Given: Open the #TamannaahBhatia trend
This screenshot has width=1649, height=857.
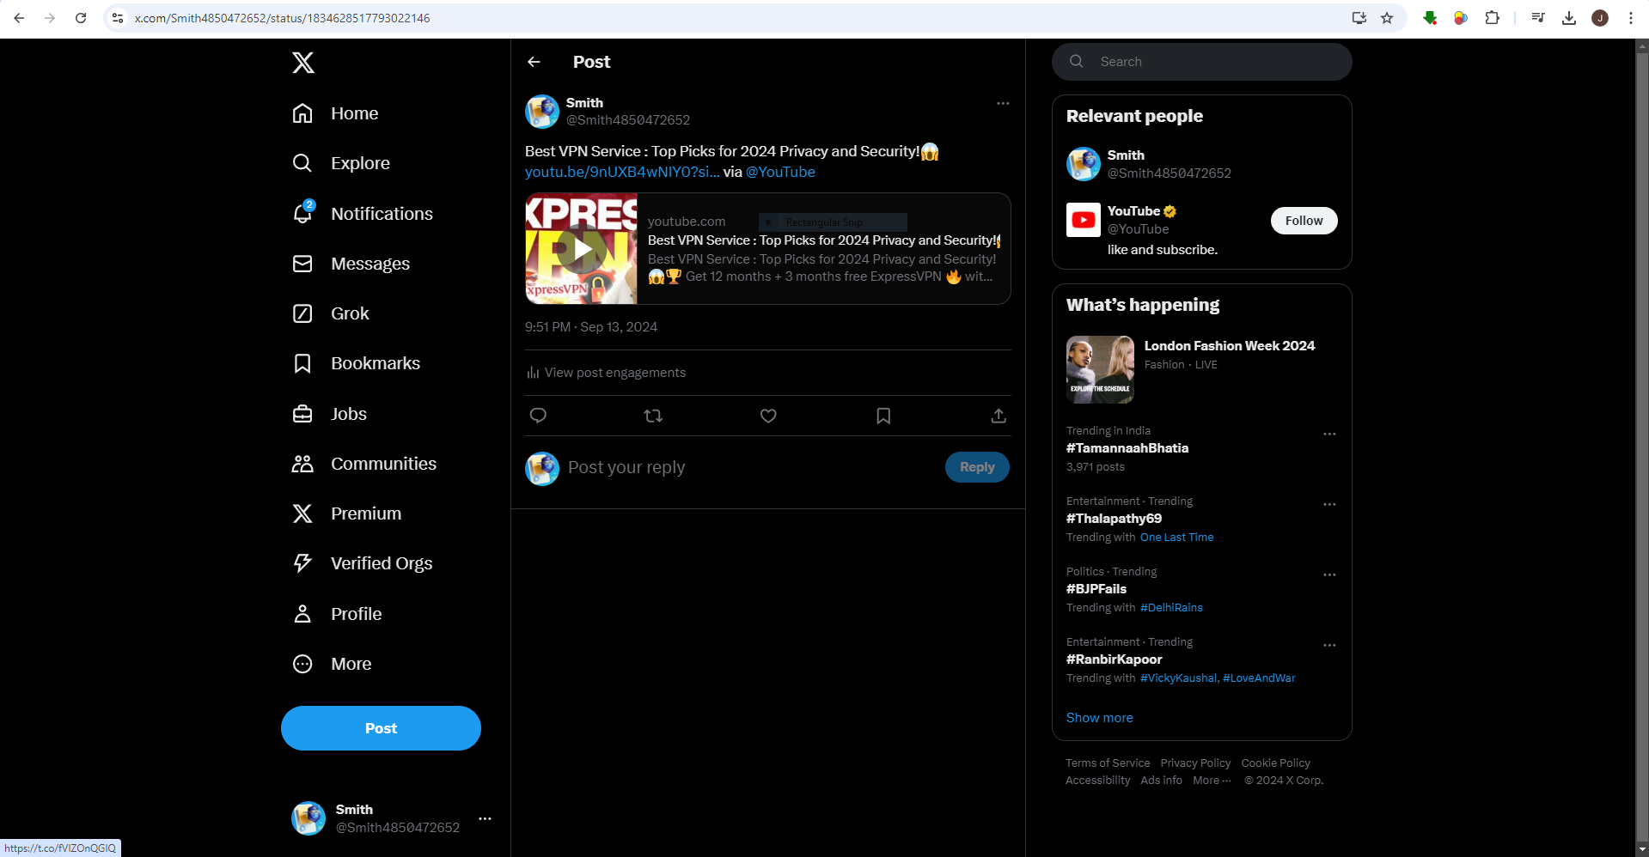Looking at the screenshot, I should 1127,448.
